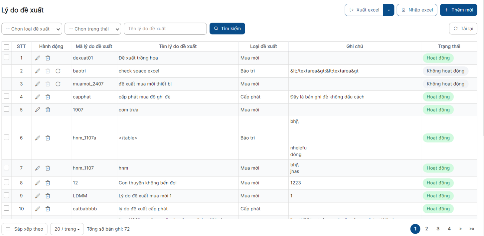This screenshot has width=484, height=236.
Task: Select the checkbox for row 8
Action: [x=6, y=183]
